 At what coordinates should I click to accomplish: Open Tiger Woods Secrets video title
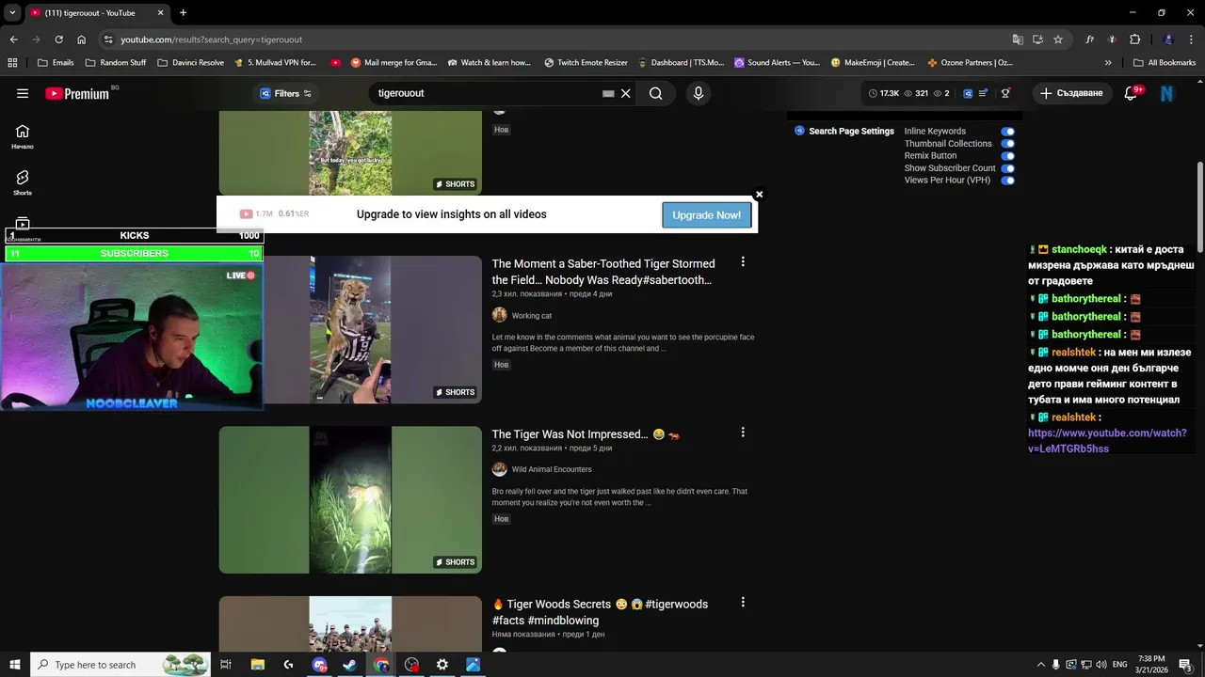pos(600,612)
